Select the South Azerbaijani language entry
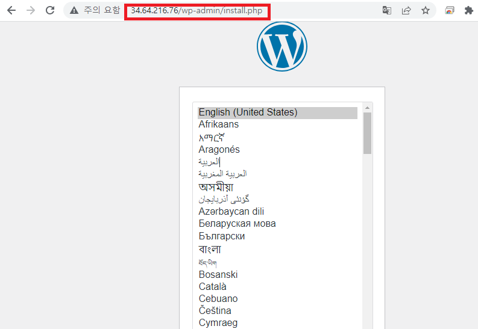Viewport: 478px width, 329px height. (277, 199)
